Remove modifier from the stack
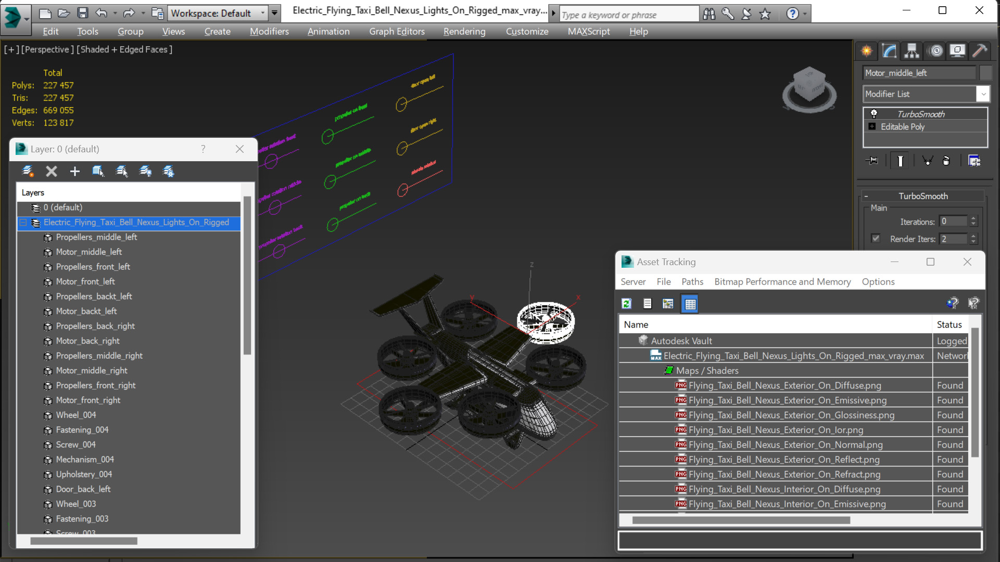Viewport: 1000px width, 562px height. [946, 161]
